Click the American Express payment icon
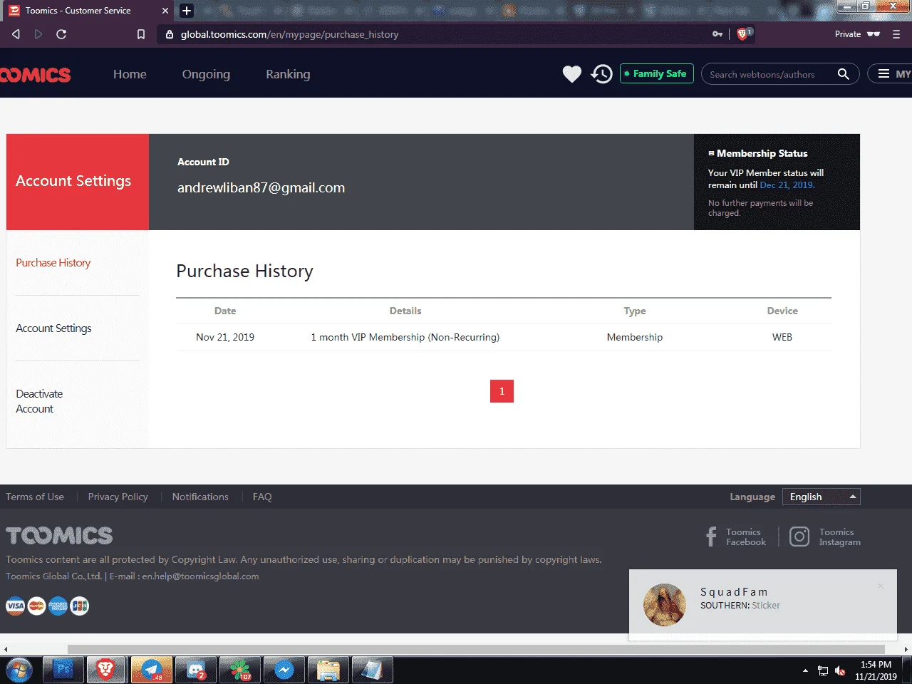The width and height of the screenshot is (912, 684). click(58, 606)
